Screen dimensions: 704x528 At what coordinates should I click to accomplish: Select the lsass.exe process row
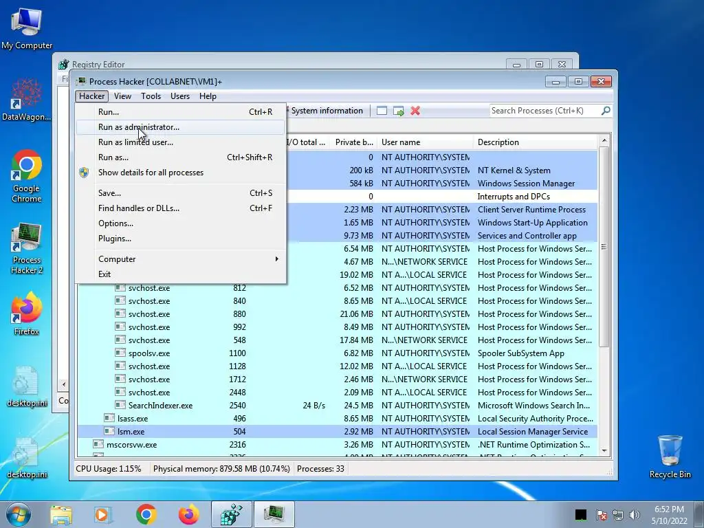click(337, 419)
